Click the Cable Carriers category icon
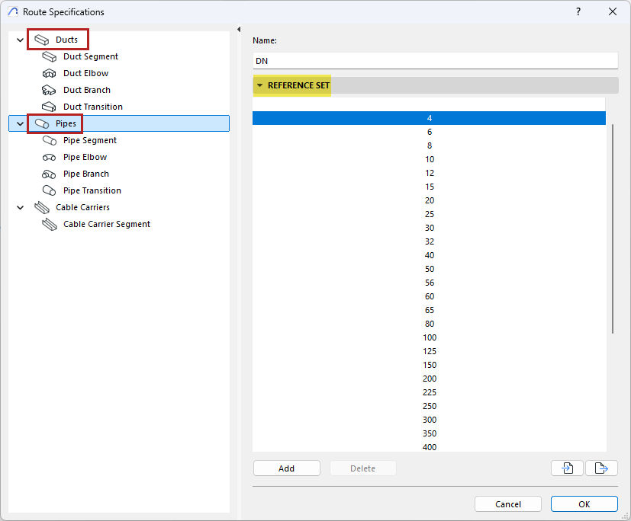 pos(42,208)
